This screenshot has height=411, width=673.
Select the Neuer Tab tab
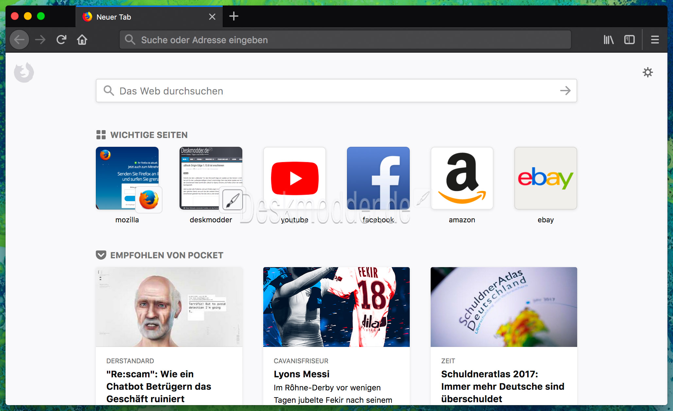(149, 17)
